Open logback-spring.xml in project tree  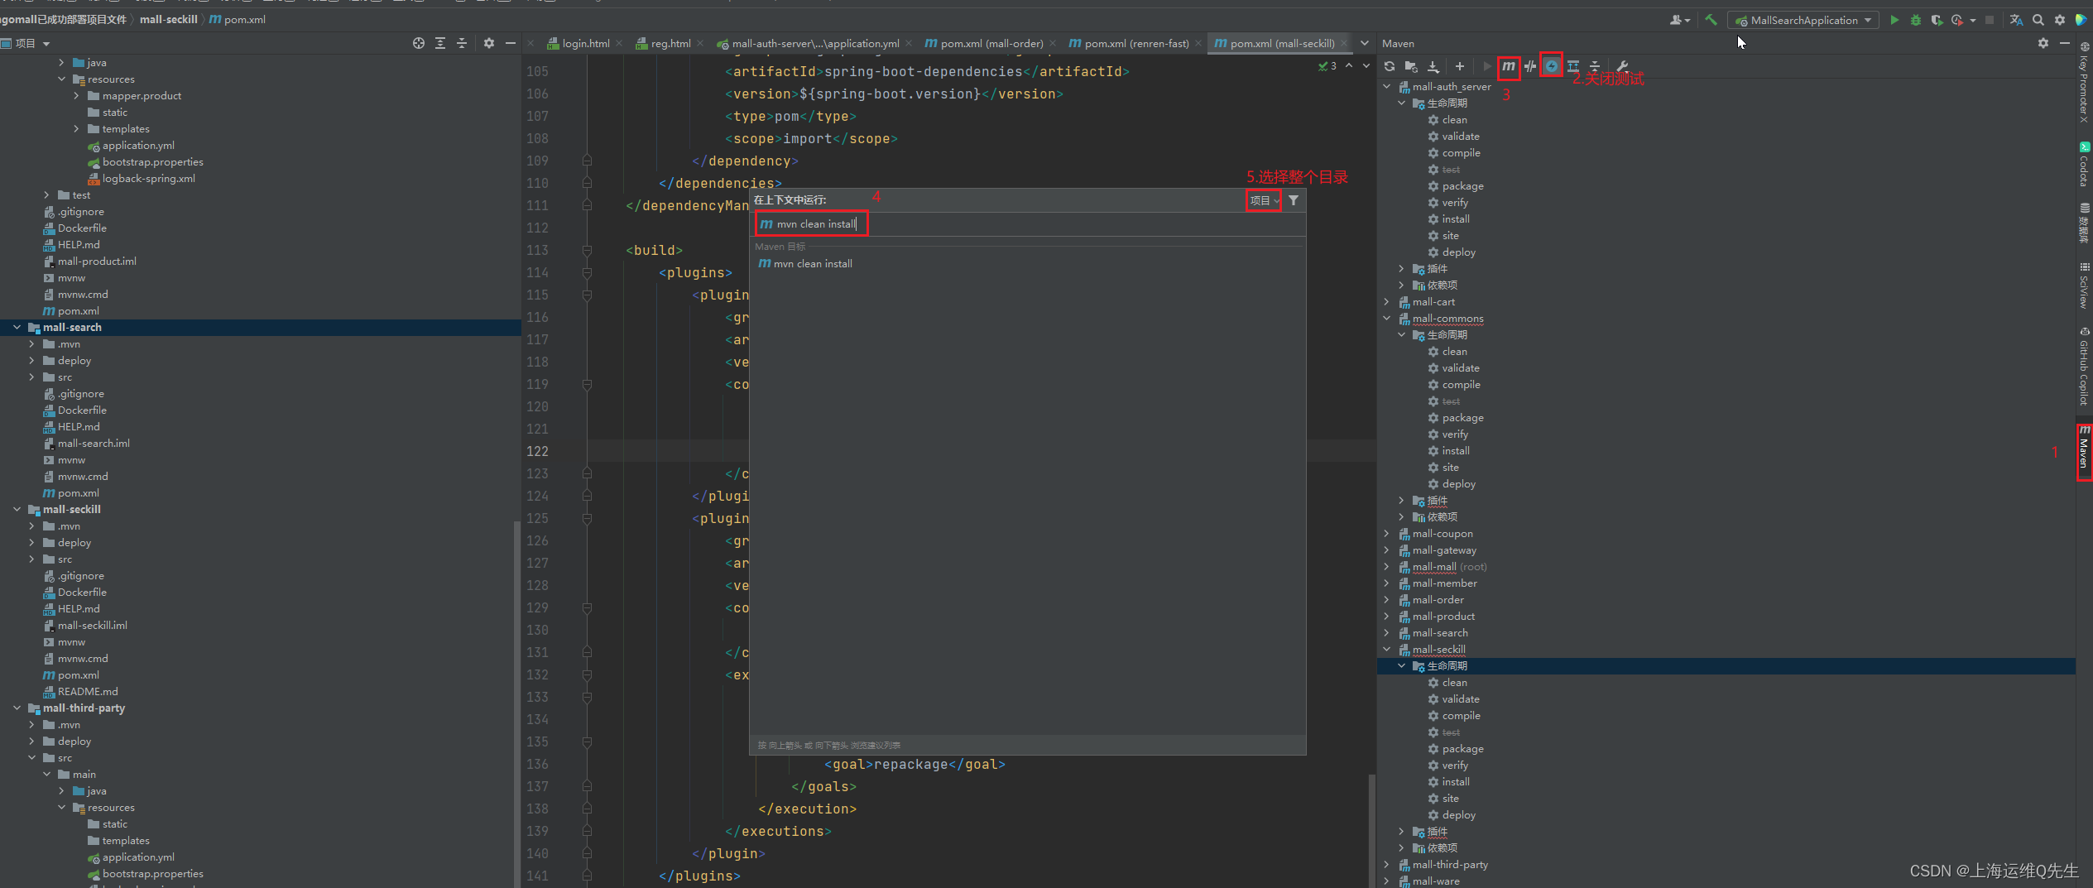click(149, 179)
